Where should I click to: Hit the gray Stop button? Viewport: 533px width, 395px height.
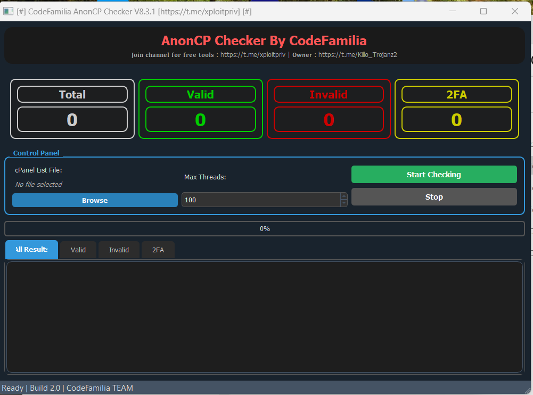[434, 197]
